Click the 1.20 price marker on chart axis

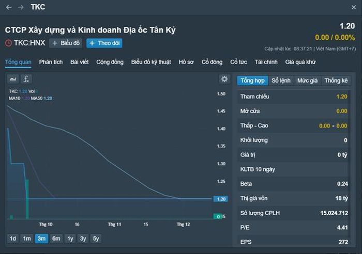pyautogui.click(x=221, y=199)
